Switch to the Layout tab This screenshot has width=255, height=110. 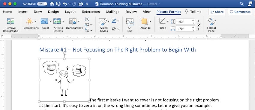click(x=70, y=12)
